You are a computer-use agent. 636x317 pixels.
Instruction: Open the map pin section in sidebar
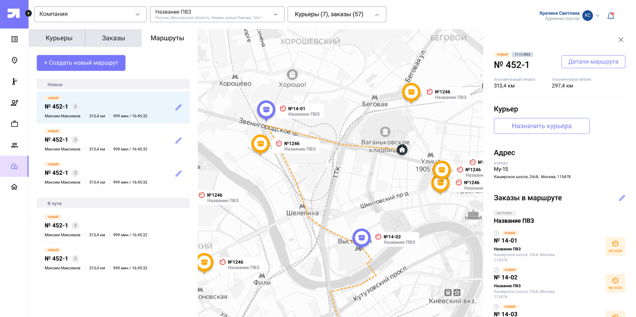click(14, 61)
